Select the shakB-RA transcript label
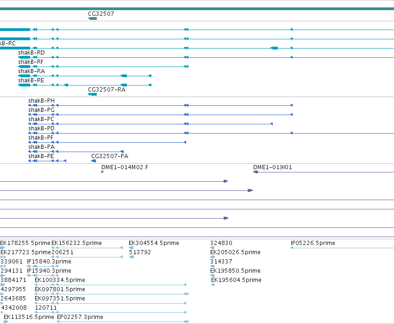394x324 pixels. point(31,71)
